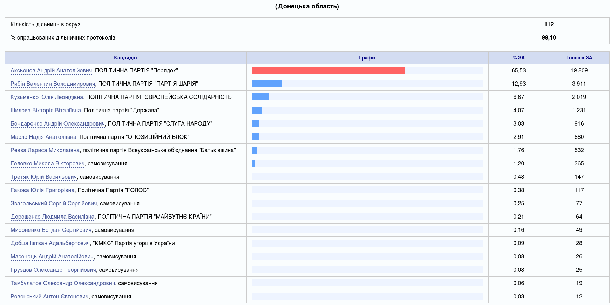Click the Кандидат column header
The height and width of the screenshot is (305, 610).
tap(126, 58)
